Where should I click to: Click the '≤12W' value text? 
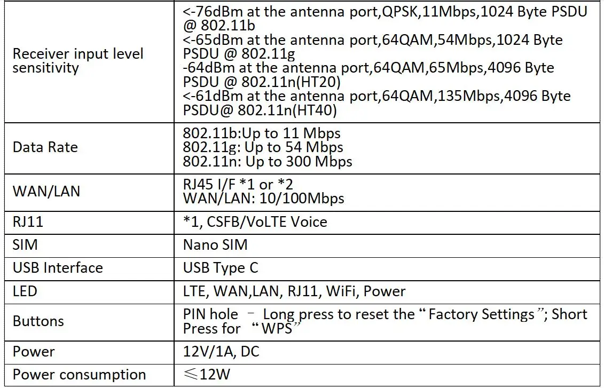(207, 375)
